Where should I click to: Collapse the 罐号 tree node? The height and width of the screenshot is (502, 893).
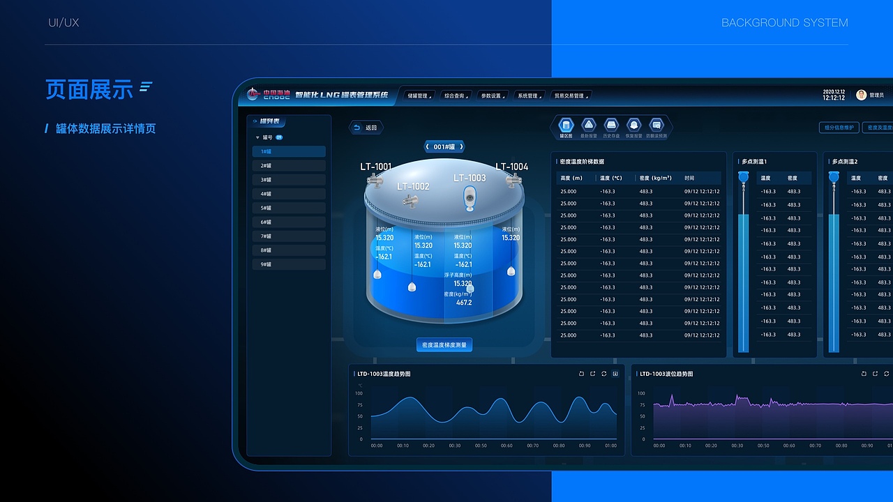click(x=257, y=138)
